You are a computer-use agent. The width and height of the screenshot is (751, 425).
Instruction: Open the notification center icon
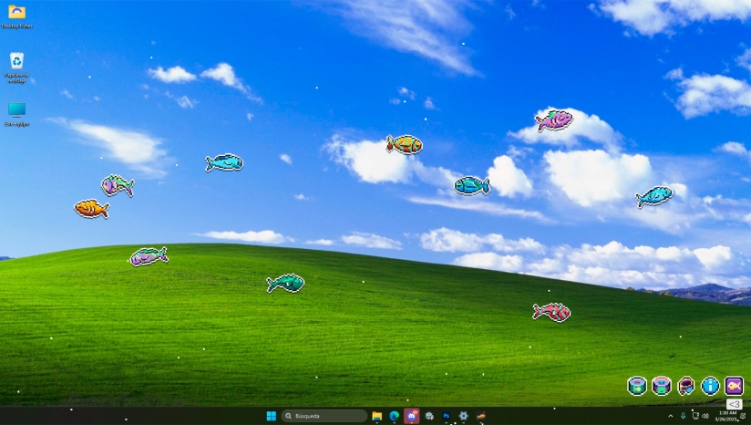pyautogui.click(x=744, y=416)
